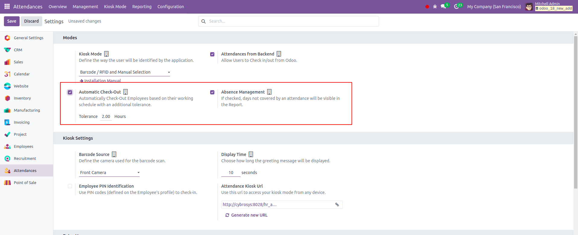Open the activities clock icon

pyautogui.click(x=456, y=7)
